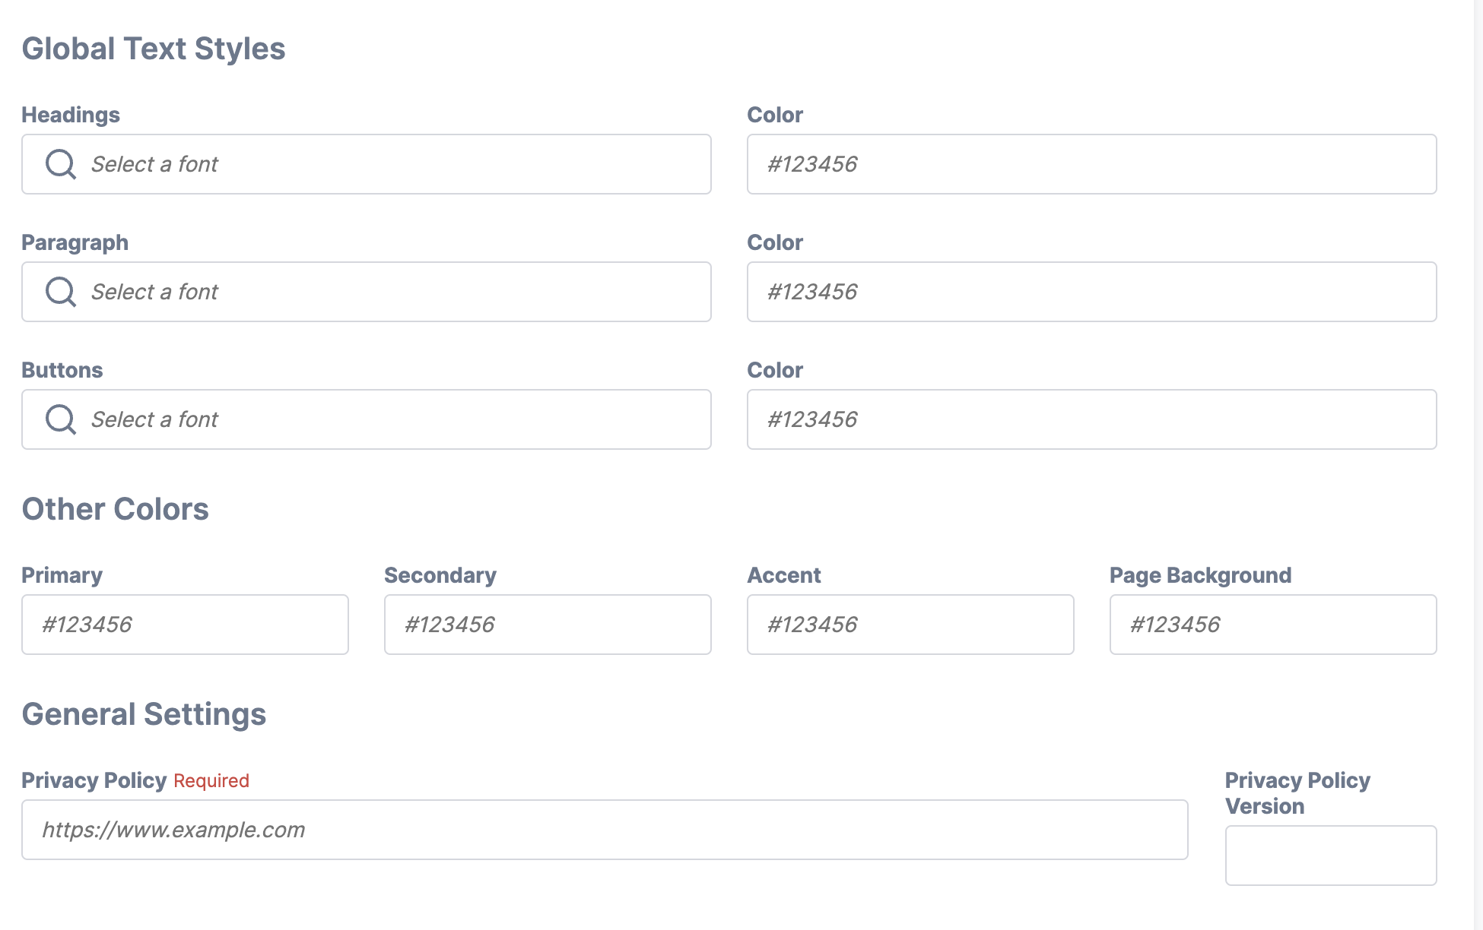Click the Buttons font search icon
Image resolution: width=1483 pixels, height=930 pixels.
click(60, 419)
